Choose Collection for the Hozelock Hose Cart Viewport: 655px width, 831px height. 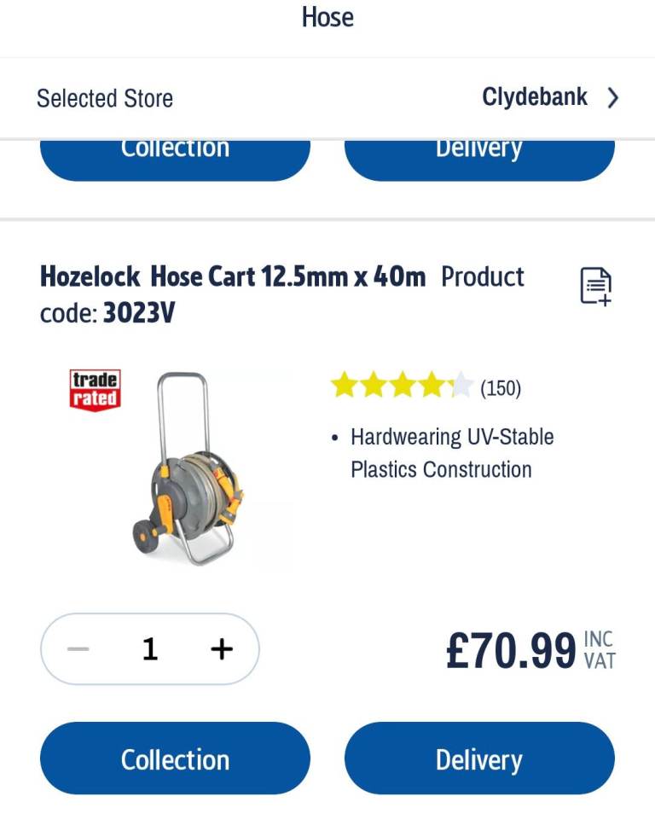[x=175, y=758]
